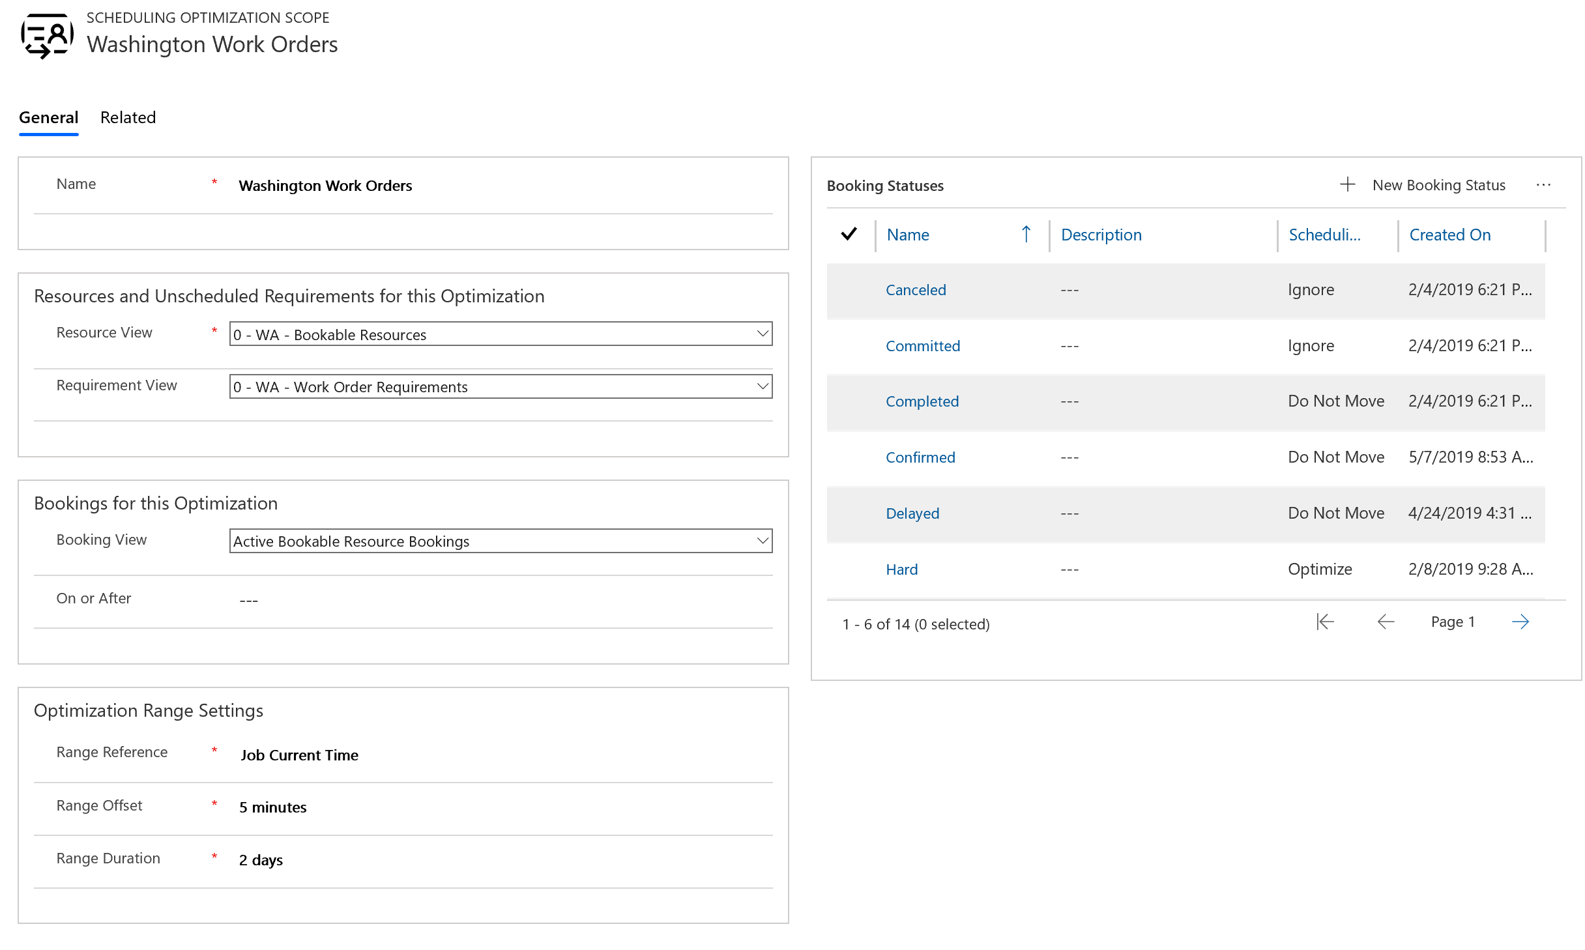1585x950 pixels.
Task: Switch to the Related tab
Action: (128, 117)
